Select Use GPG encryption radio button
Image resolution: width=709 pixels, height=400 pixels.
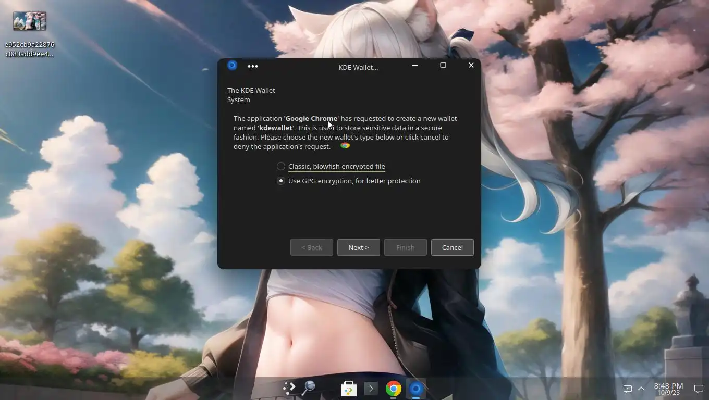tap(281, 181)
